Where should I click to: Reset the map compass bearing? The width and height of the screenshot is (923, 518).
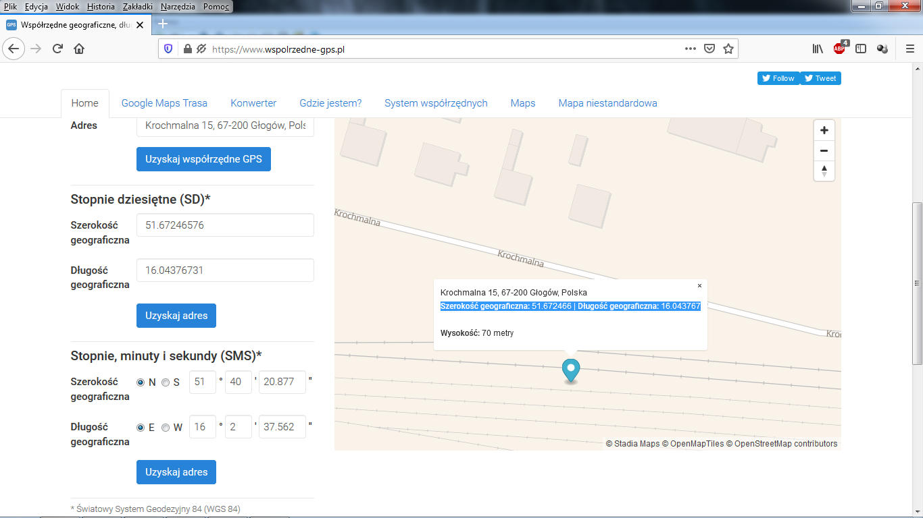point(824,171)
